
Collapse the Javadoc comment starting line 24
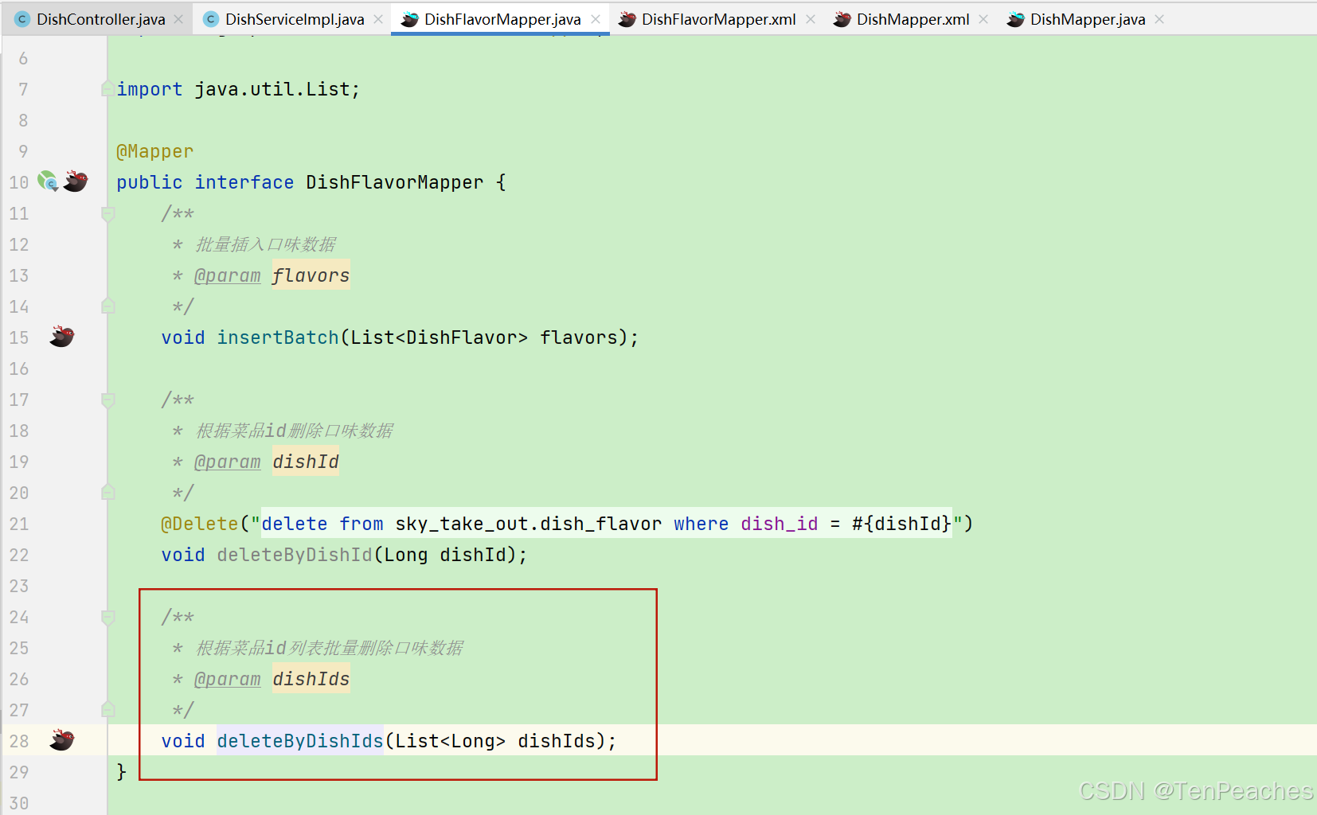107,617
